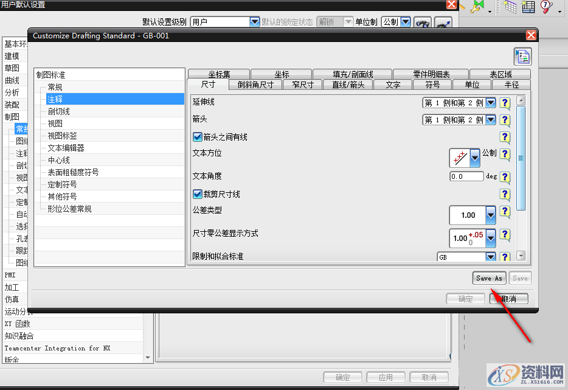
Task: Open the 零件明细表 tab
Action: (x=433, y=74)
